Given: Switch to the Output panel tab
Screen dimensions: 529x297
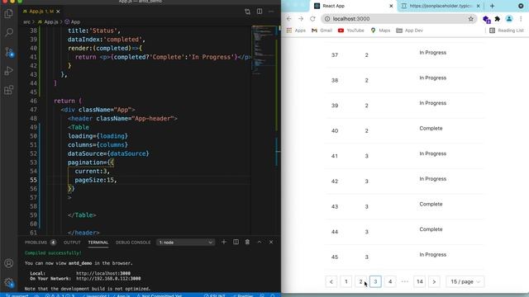Looking at the screenshot, I should coord(72,243).
